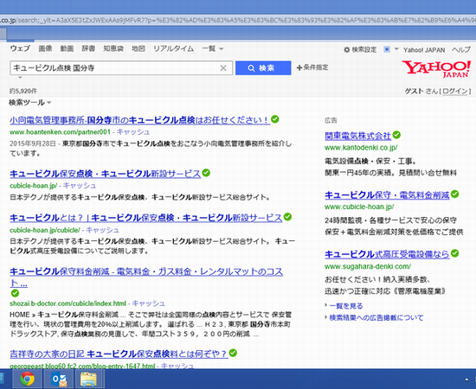Image resolution: width=476 pixels, height=389 pixels.
Task: Open the 吉祥寺の大家の日記 search result
Action: (119, 354)
